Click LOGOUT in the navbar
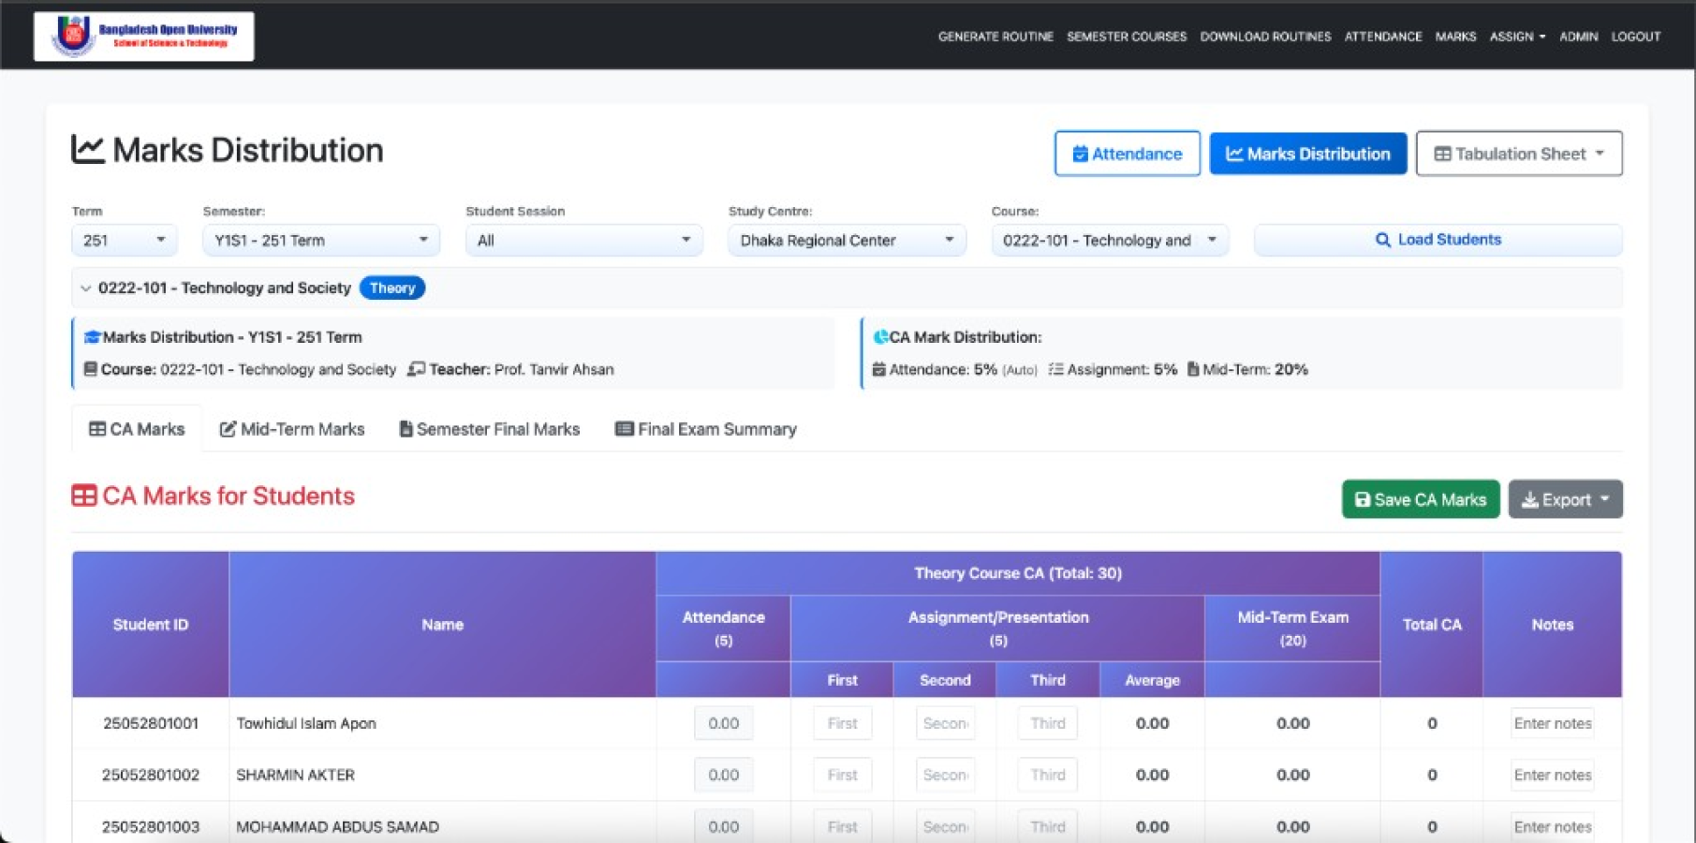Screen dimensions: 1696x843 pyautogui.click(x=1636, y=37)
